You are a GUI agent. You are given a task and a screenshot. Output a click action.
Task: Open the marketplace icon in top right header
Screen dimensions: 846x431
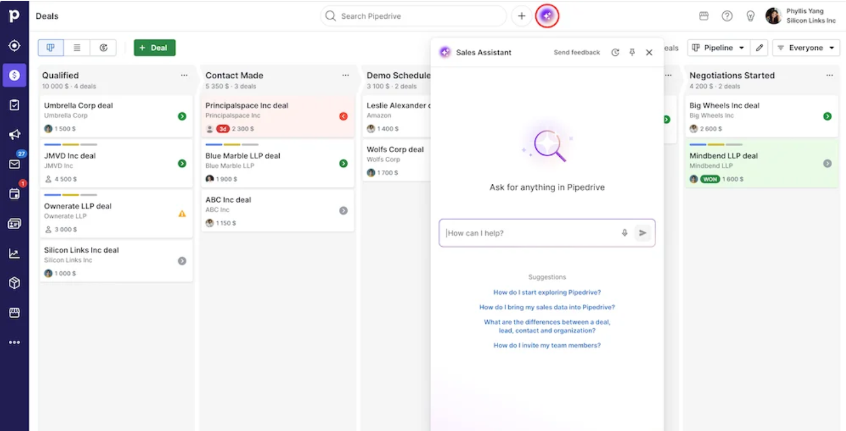(x=704, y=16)
